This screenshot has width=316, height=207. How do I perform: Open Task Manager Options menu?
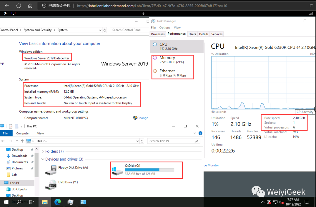click(x=165, y=27)
